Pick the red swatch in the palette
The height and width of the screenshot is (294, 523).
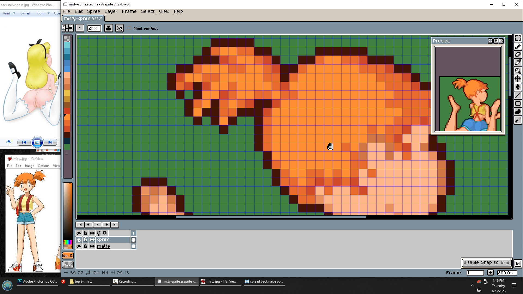(x=67, y=111)
